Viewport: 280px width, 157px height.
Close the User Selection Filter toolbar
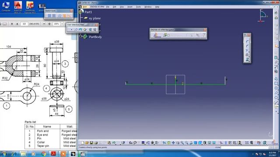(x=96, y=24)
